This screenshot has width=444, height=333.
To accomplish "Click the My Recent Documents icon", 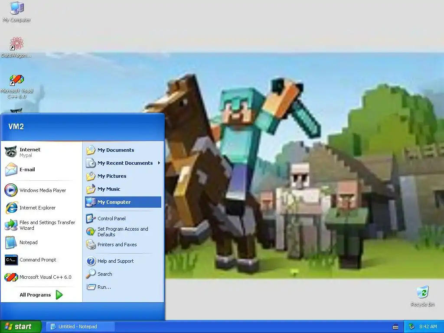I will [x=91, y=163].
